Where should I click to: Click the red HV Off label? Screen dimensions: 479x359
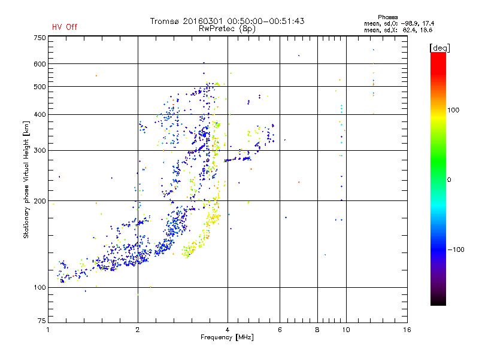pos(65,27)
